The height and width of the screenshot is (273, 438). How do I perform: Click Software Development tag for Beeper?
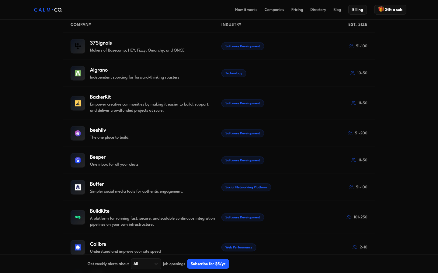pos(242,160)
